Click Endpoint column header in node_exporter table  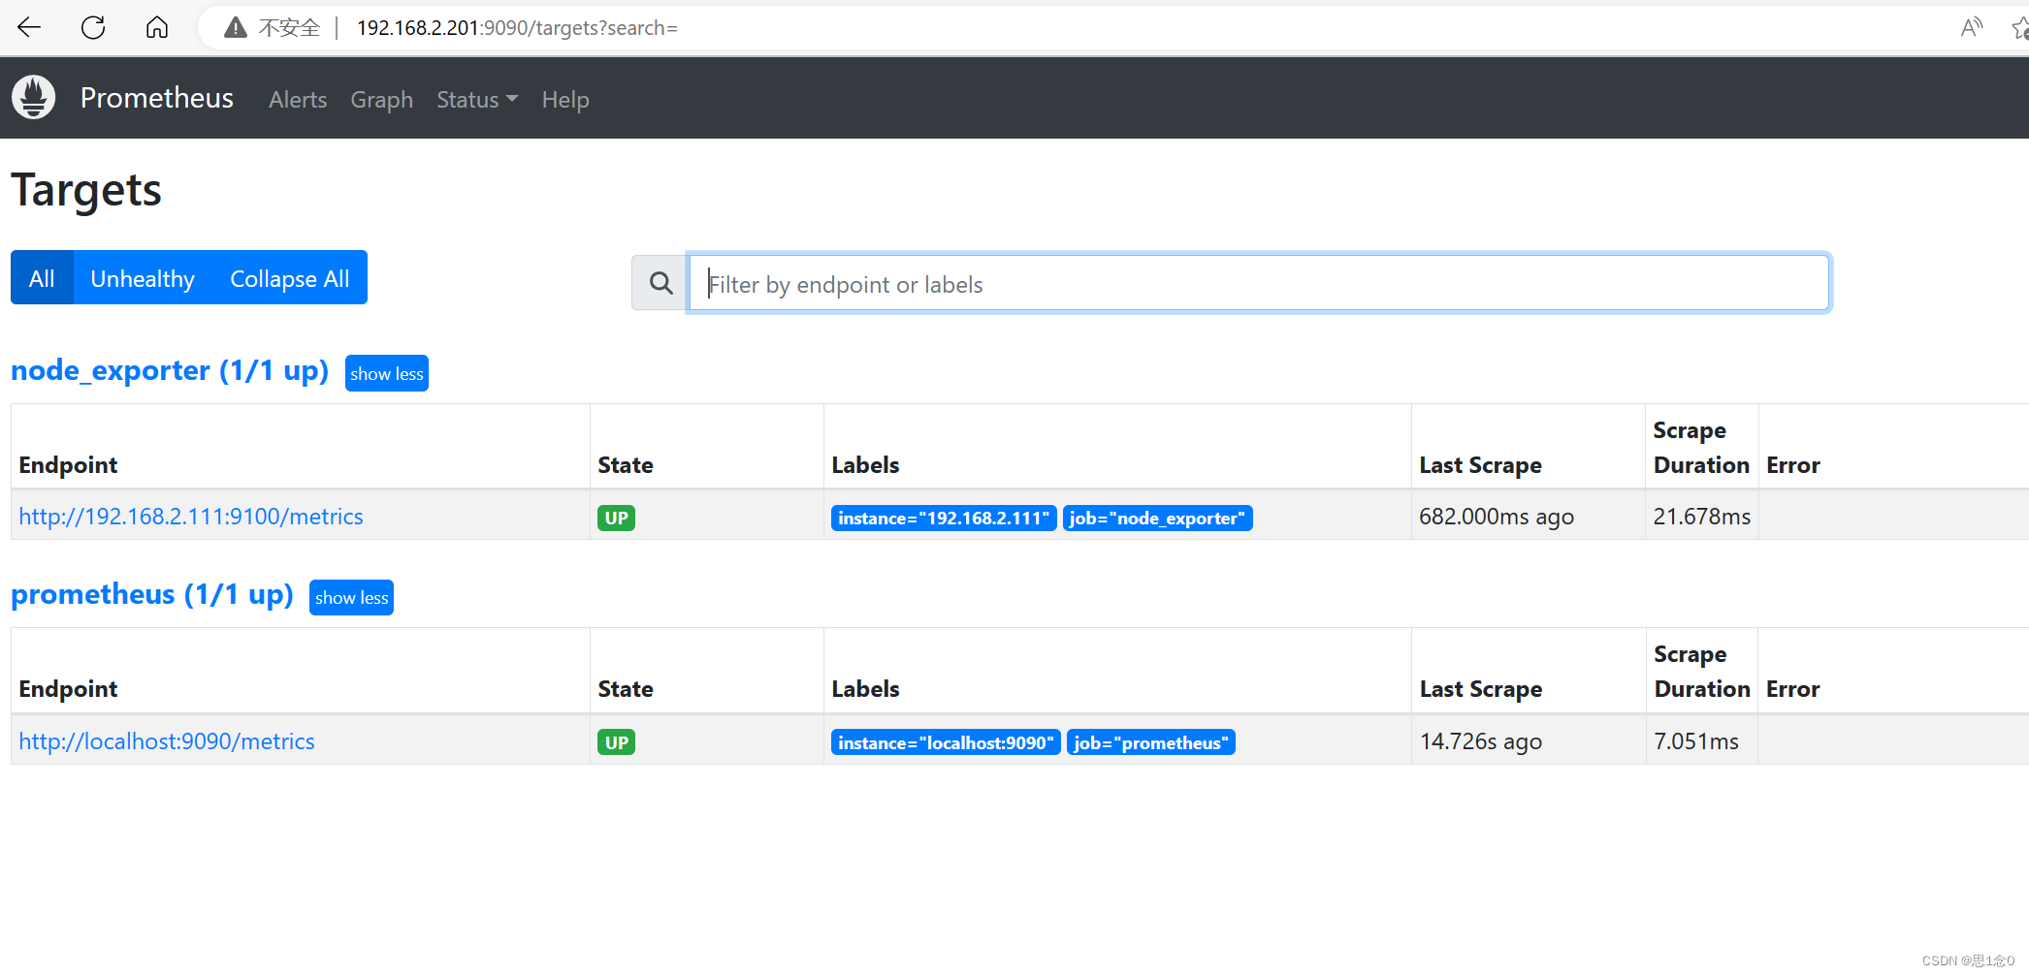(68, 465)
